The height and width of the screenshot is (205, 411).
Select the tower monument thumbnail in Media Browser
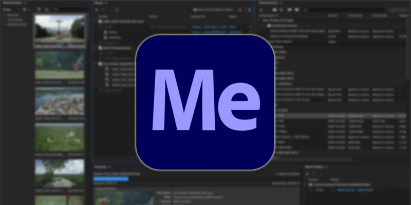coord(60,29)
